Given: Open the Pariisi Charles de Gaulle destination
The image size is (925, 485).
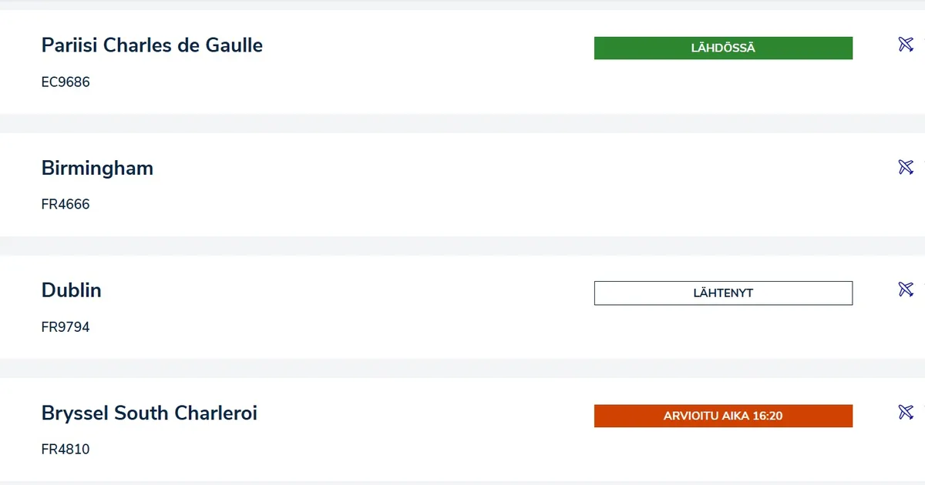Looking at the screenshot, I should point(152,45).
